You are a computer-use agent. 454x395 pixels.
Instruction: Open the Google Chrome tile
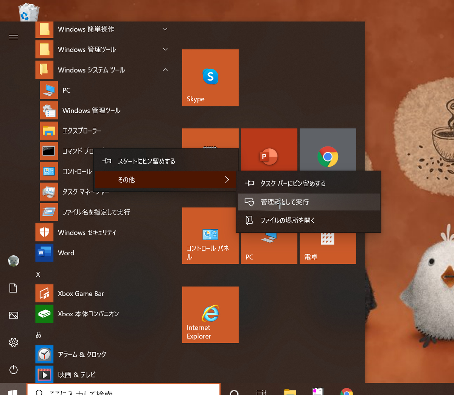(328, 150)
